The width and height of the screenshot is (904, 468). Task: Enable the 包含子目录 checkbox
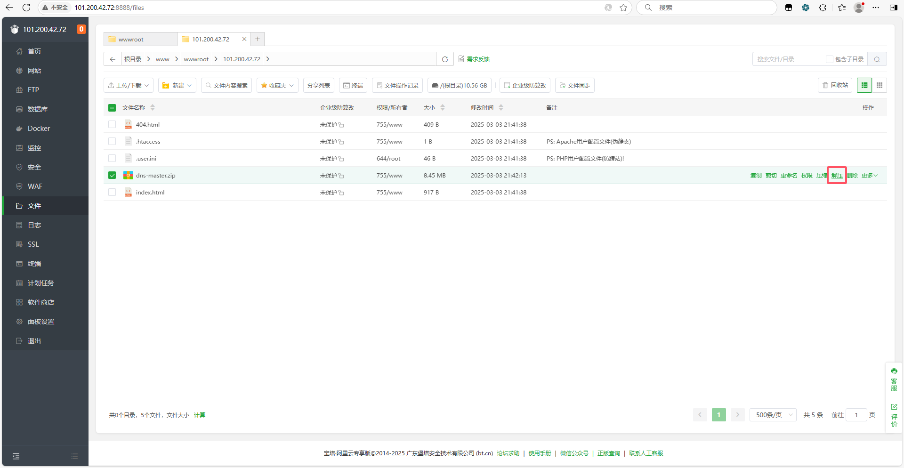[x=829, y=59]
